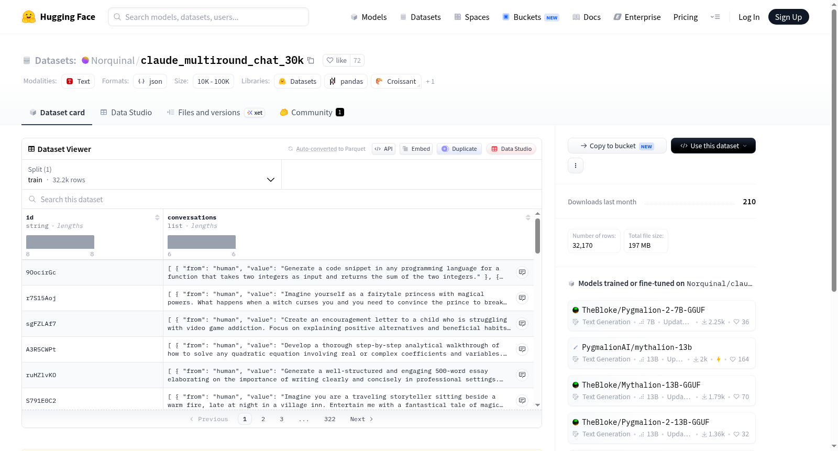
Task: Click the xet badge on Files tab
Action: tap(255, 113)
